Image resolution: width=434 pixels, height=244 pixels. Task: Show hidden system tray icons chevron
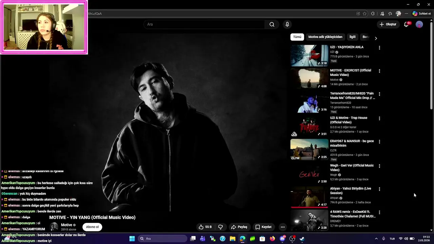tap(376, 239)
